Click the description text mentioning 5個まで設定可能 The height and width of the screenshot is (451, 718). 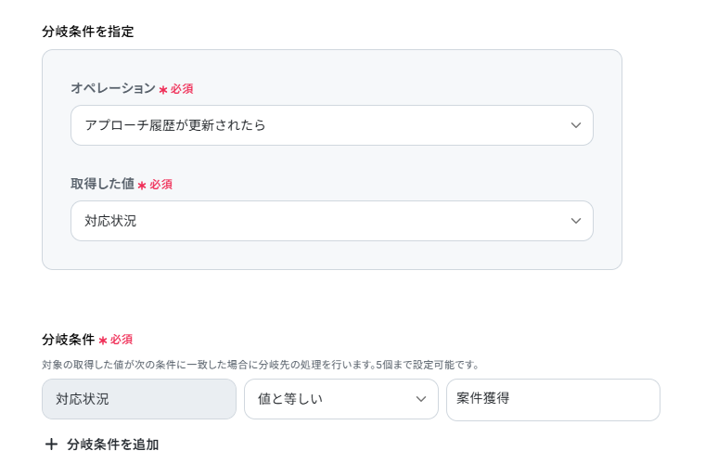[x=261, y=365]
